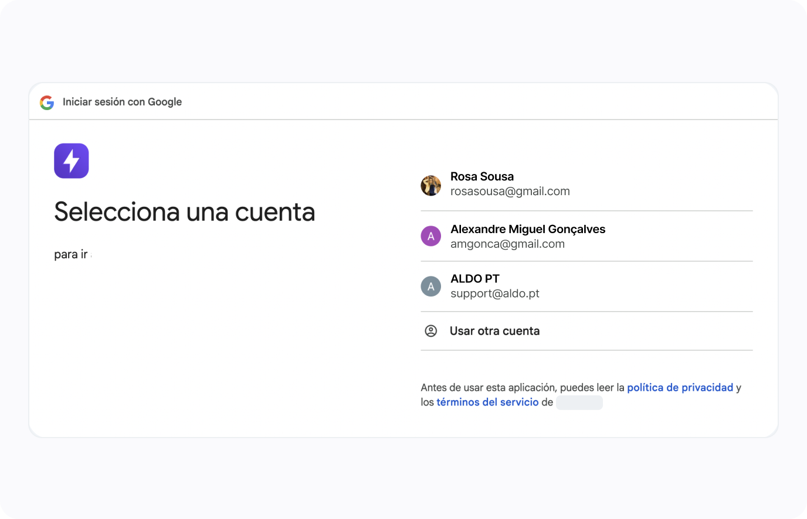Open the 'política de privacidad' link
The width and height of the screenshot is (807, 519).
680,388
